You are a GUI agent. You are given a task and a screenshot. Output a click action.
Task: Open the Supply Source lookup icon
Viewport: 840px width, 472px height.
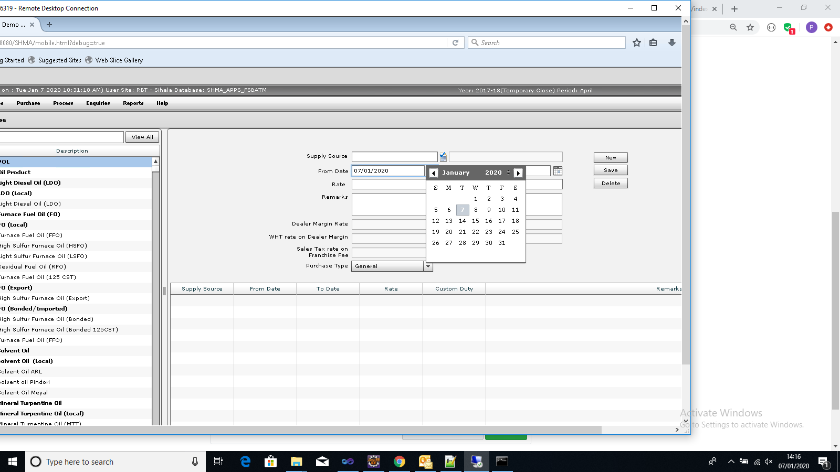tap(443, 157)
